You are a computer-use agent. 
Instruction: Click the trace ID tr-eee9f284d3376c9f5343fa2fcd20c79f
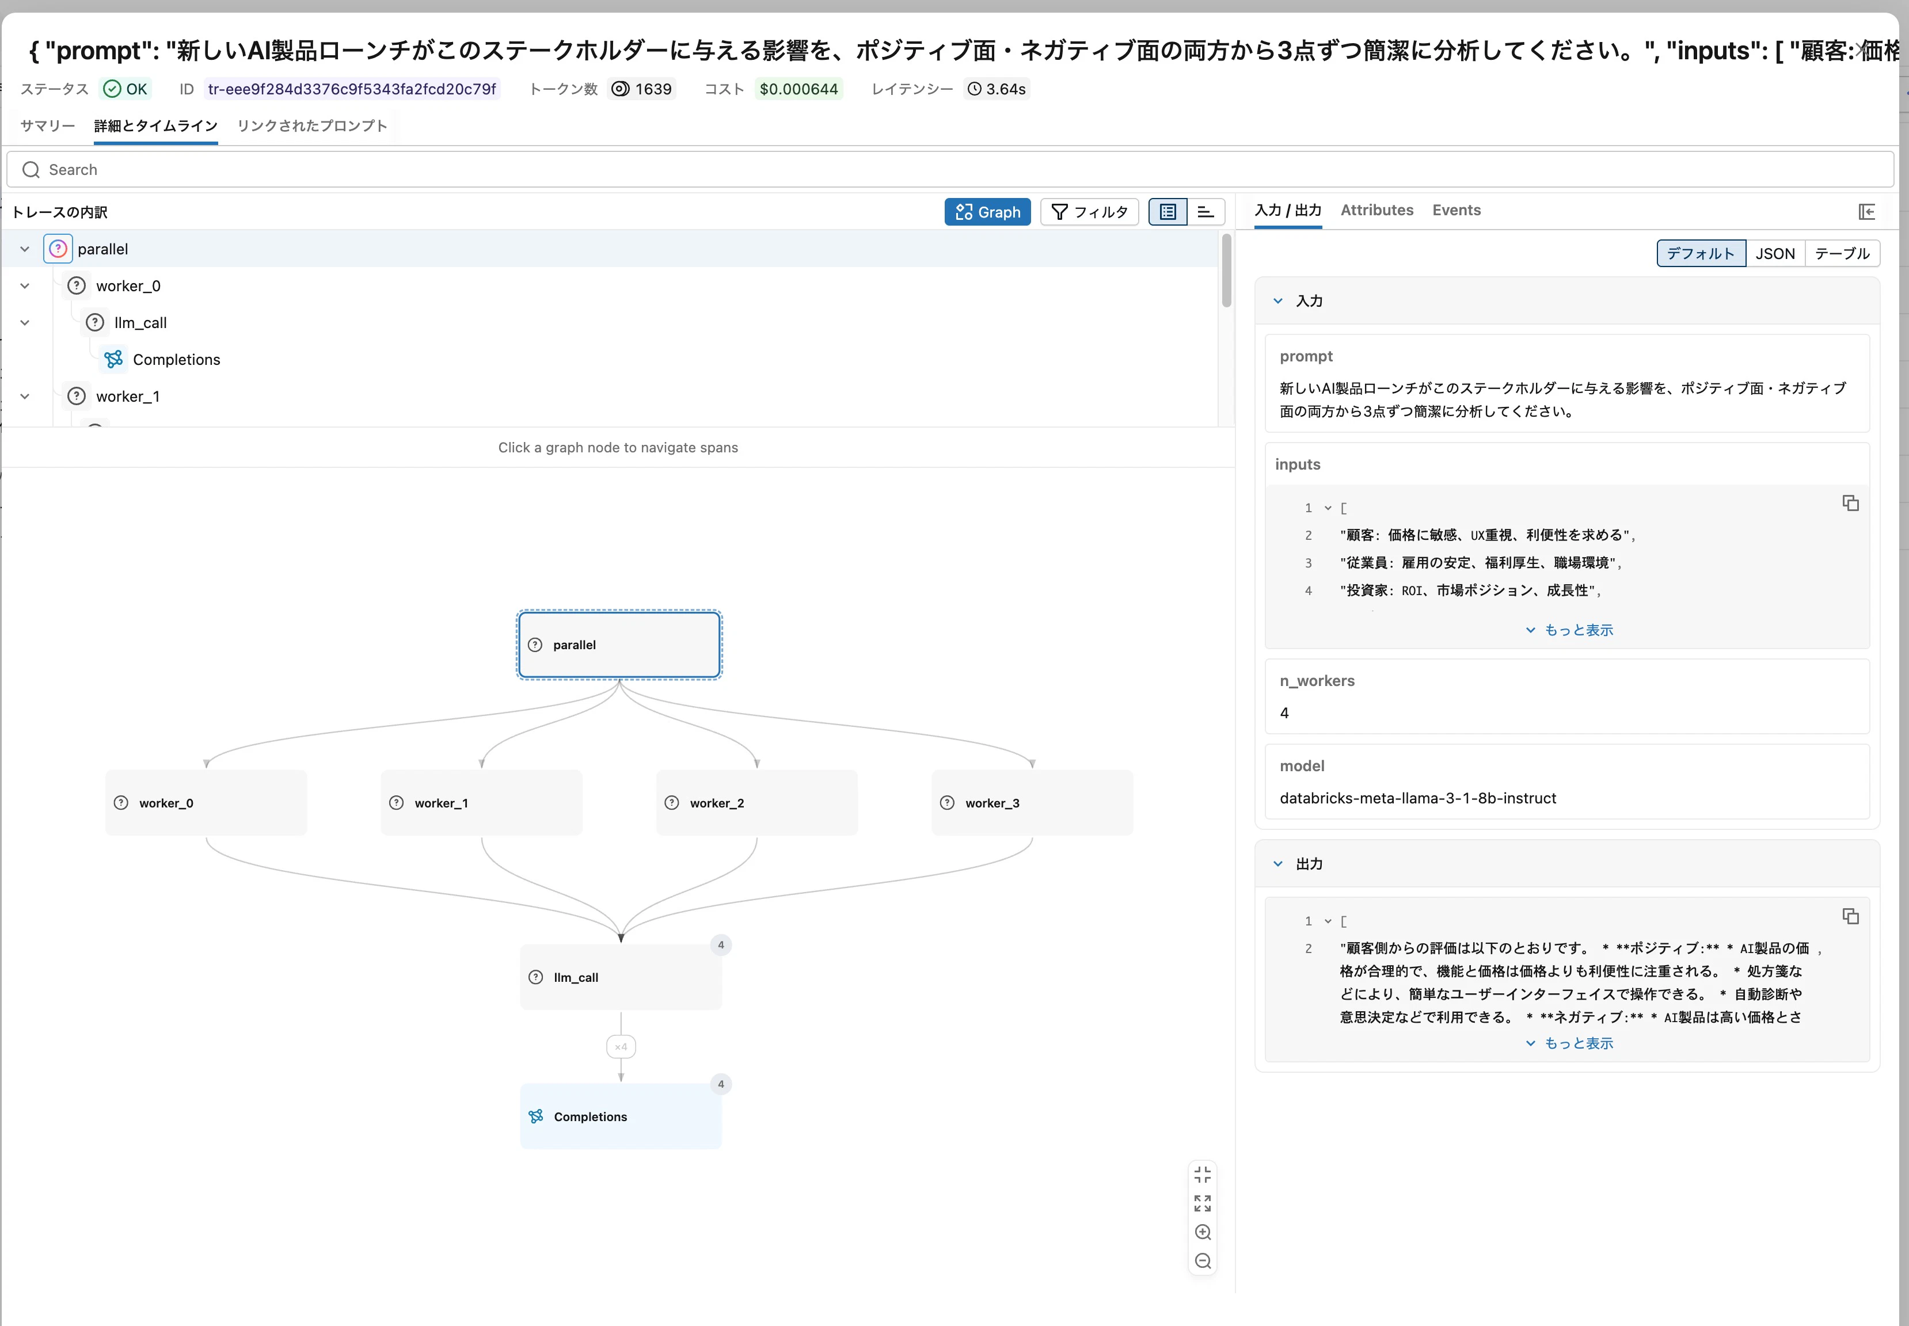pos(352,89)
